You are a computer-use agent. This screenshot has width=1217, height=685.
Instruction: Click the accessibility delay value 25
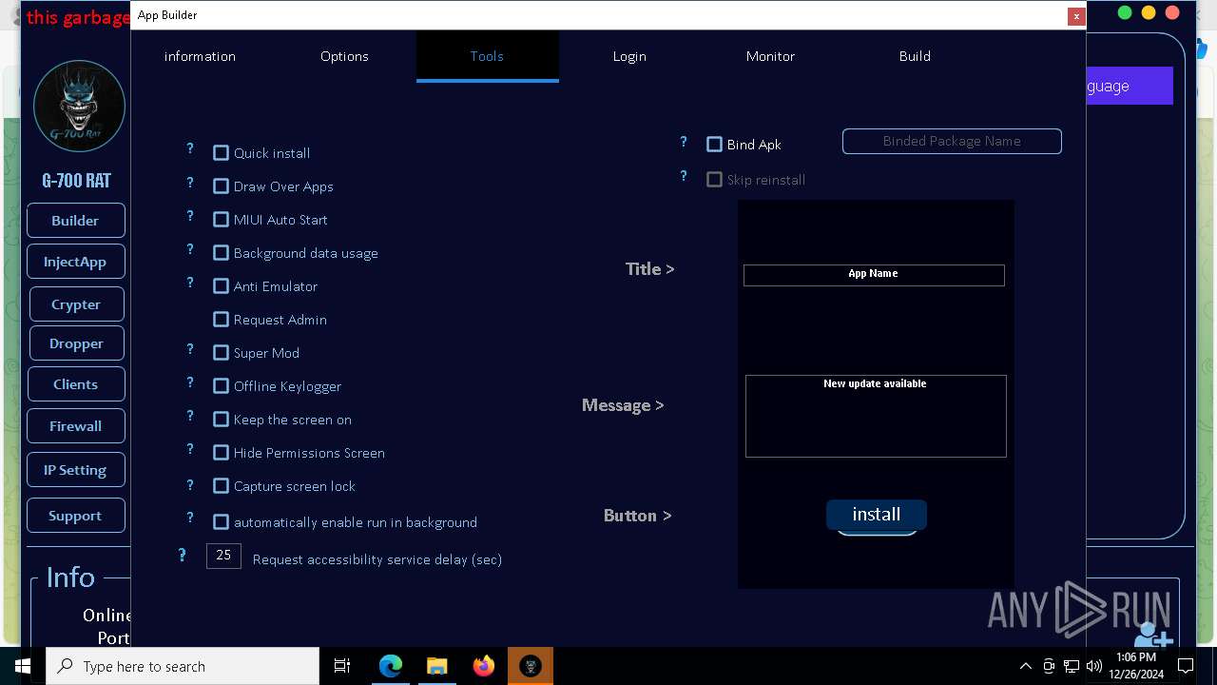click(x=223, y=556)
